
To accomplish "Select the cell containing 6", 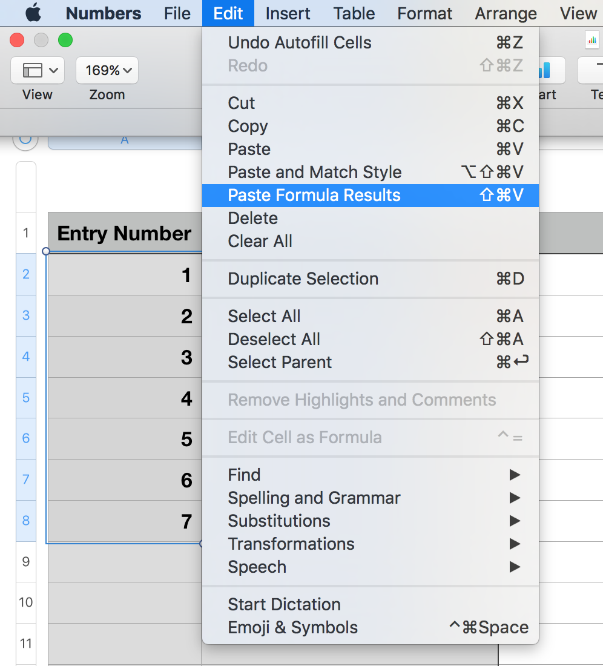I will coord(125,480).
